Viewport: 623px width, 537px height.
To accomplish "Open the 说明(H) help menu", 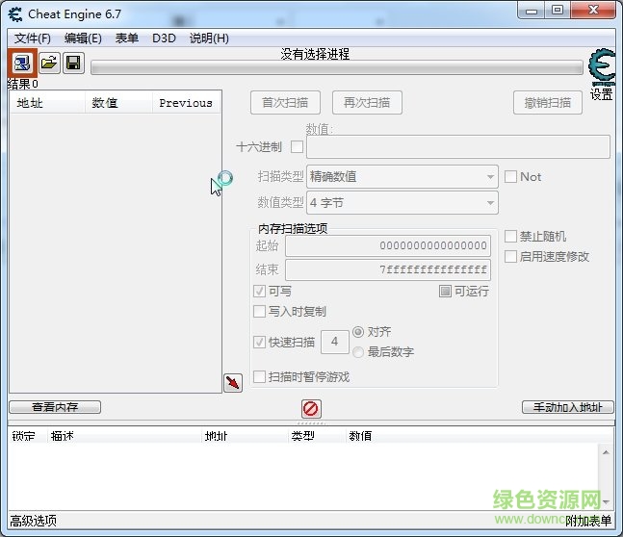I will [x=209, y=38].
